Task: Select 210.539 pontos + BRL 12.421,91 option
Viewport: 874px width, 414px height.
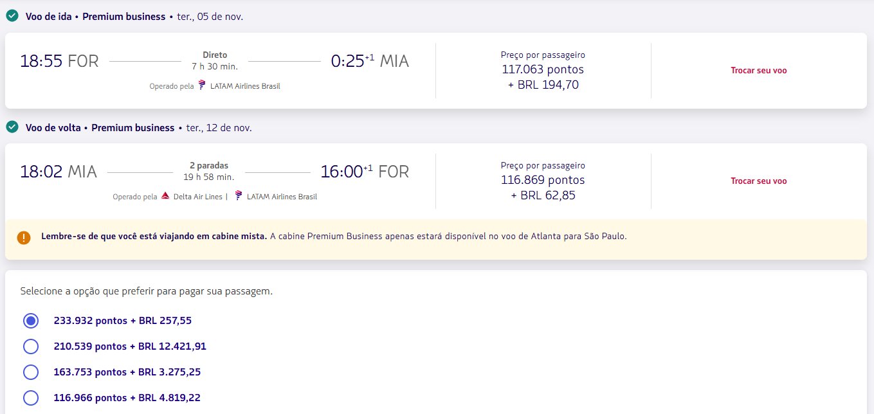Action: [30, 346]
